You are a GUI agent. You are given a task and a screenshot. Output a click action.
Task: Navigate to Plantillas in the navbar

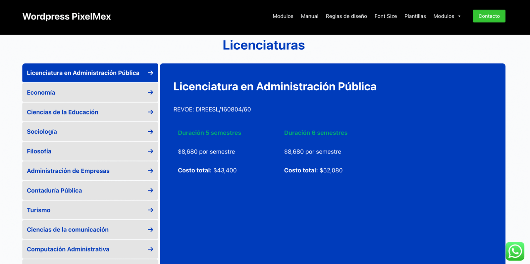(415, 16)
